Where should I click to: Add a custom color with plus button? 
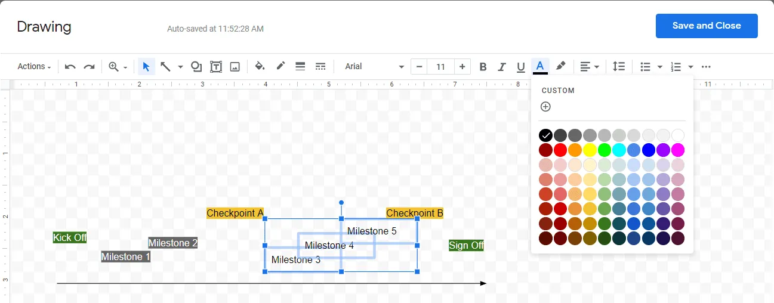tap(545, 107)
